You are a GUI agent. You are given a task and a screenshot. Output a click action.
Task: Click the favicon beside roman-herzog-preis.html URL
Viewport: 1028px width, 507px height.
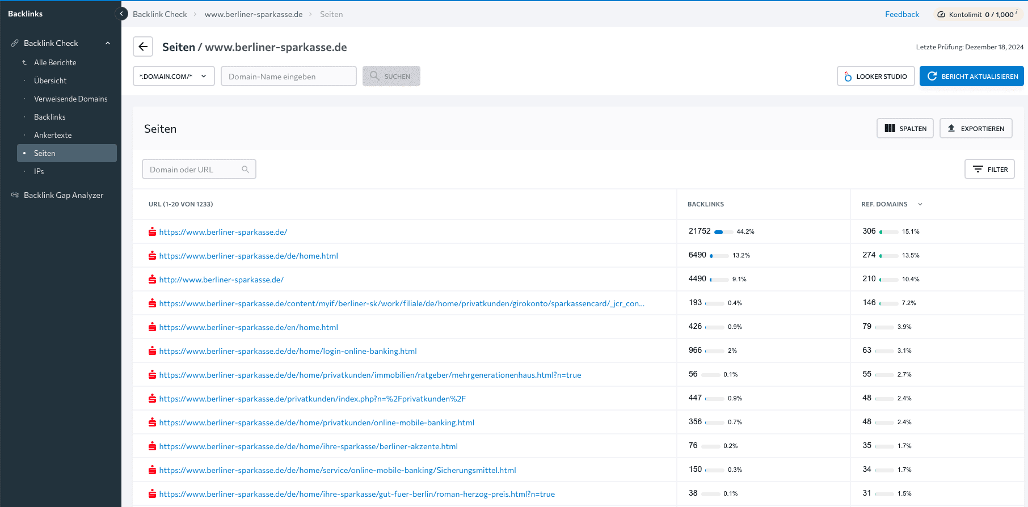coord(152,494)
